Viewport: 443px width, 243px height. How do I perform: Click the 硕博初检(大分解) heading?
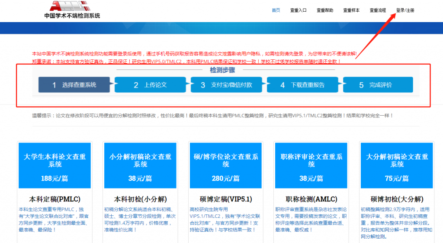[397, 199]
